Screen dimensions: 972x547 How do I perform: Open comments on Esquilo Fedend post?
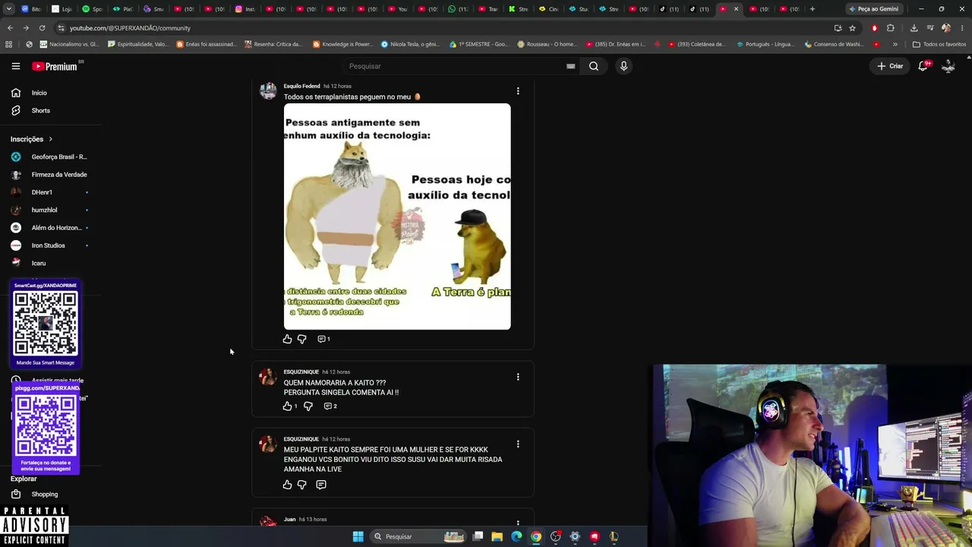coord(323,339)
